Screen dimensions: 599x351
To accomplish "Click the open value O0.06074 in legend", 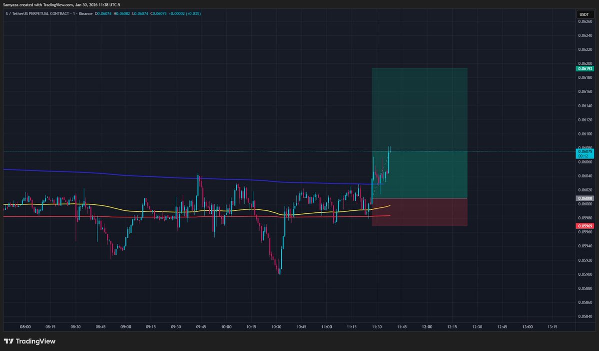I will click(x=103, y=14).
